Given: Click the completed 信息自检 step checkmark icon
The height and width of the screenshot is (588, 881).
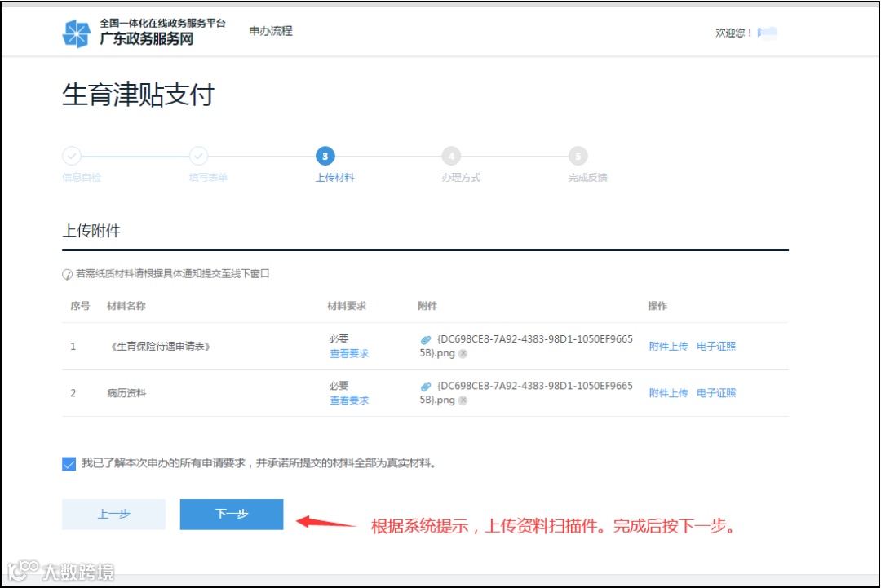Looking at the screenshot, I should point(71,156).
